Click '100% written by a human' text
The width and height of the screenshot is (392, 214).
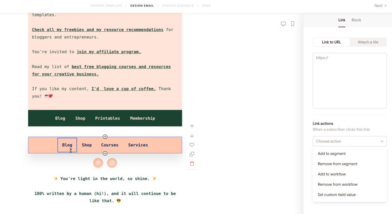click(105, 197)
